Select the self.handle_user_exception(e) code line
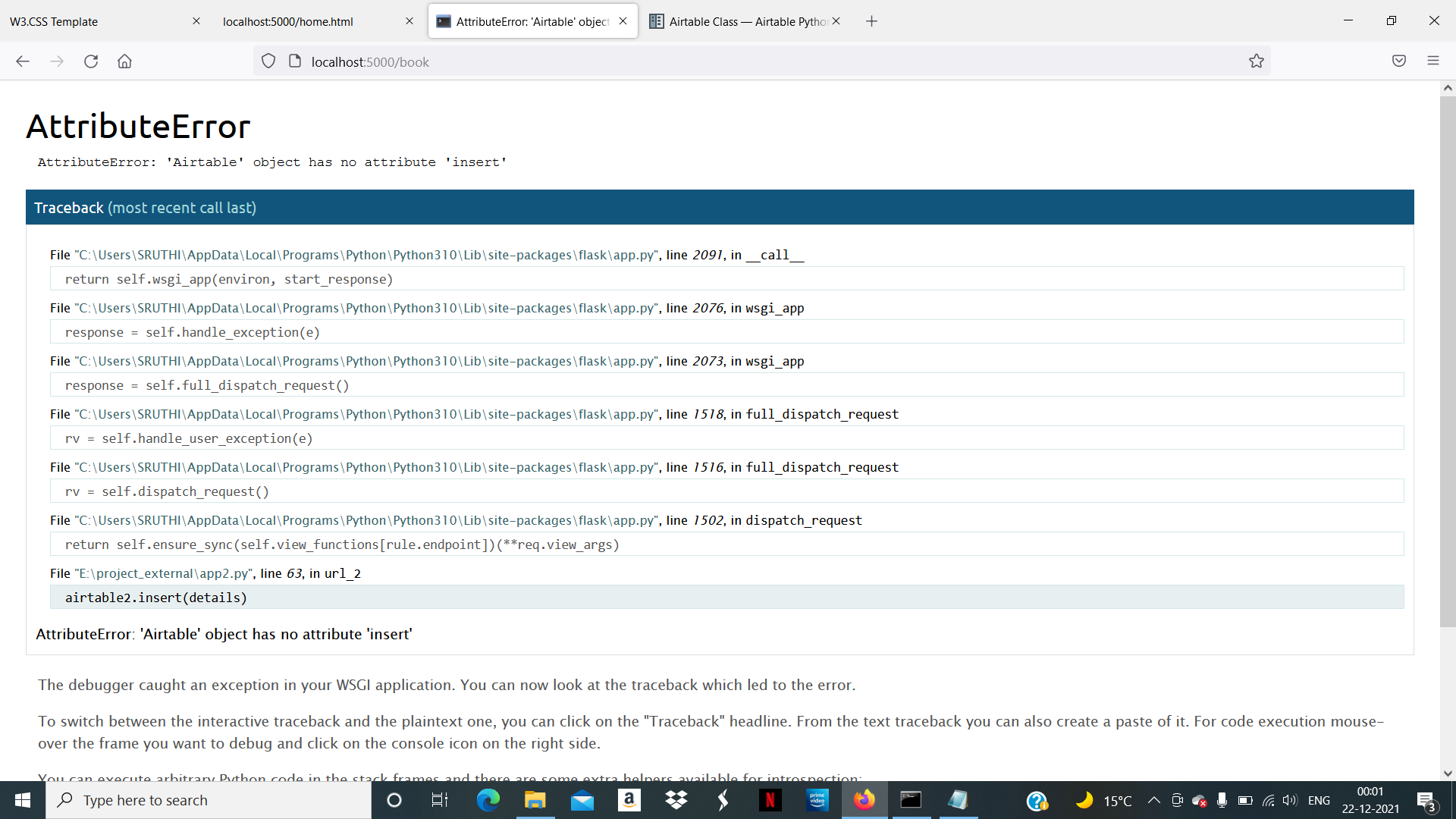 click(726, 438)
